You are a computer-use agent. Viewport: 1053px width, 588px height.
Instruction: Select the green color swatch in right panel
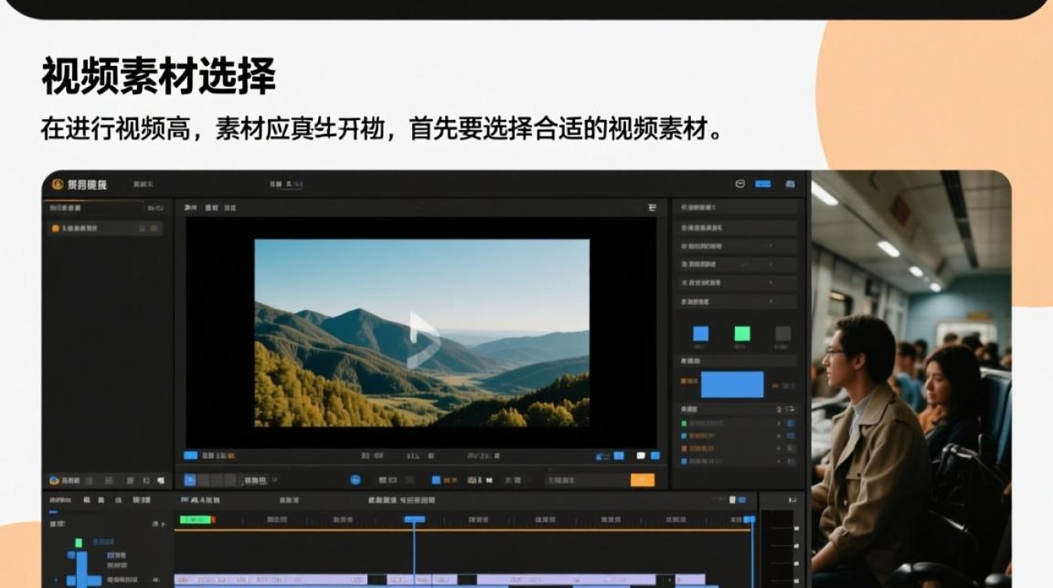pos(742,333)
